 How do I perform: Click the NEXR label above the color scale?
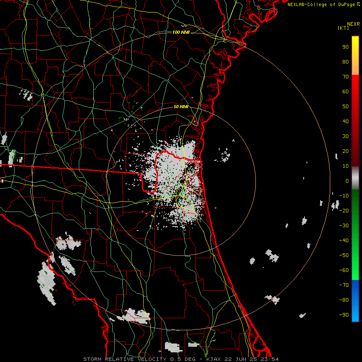(353, 24)
